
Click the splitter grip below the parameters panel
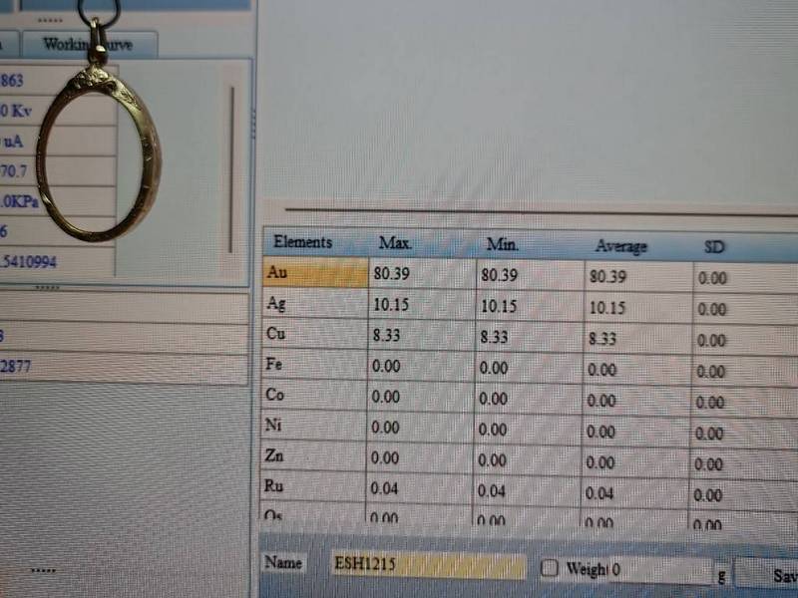pos(47,287)
